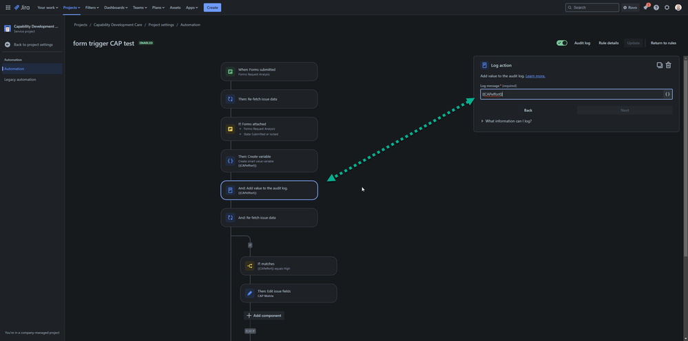
Task: Duplicate the Log action component icon
Action: point(660,65)
